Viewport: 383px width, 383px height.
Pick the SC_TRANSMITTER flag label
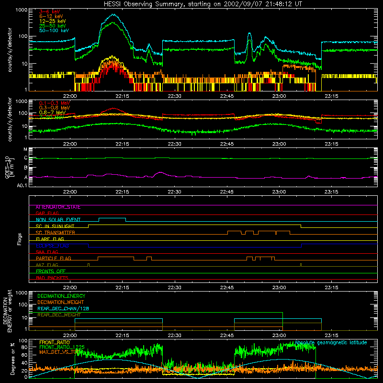click(x=55, y=233)
